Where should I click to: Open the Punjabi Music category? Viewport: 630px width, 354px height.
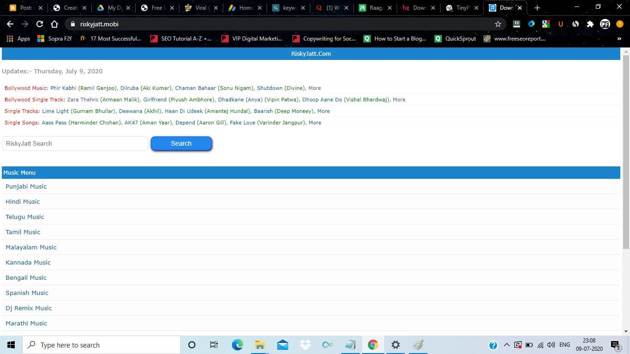(x=26, y=186)
